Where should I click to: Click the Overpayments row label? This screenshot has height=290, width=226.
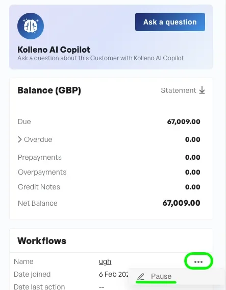[42, 172]
